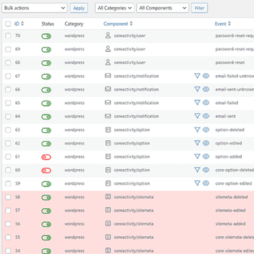View details eye icon in row 67
The image size is (254, 254).
206,76
